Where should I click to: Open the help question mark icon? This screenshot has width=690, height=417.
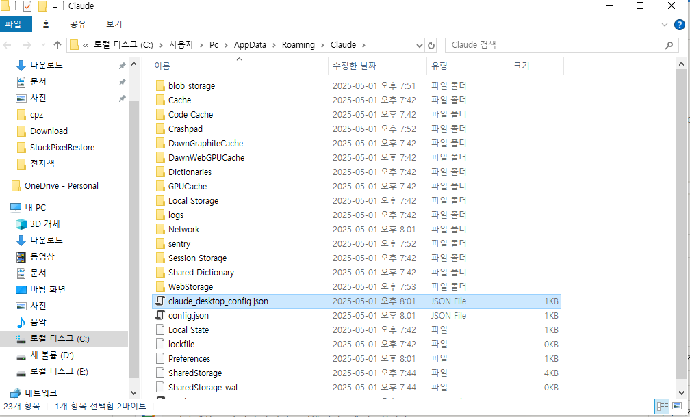click(x=680, y=25)
